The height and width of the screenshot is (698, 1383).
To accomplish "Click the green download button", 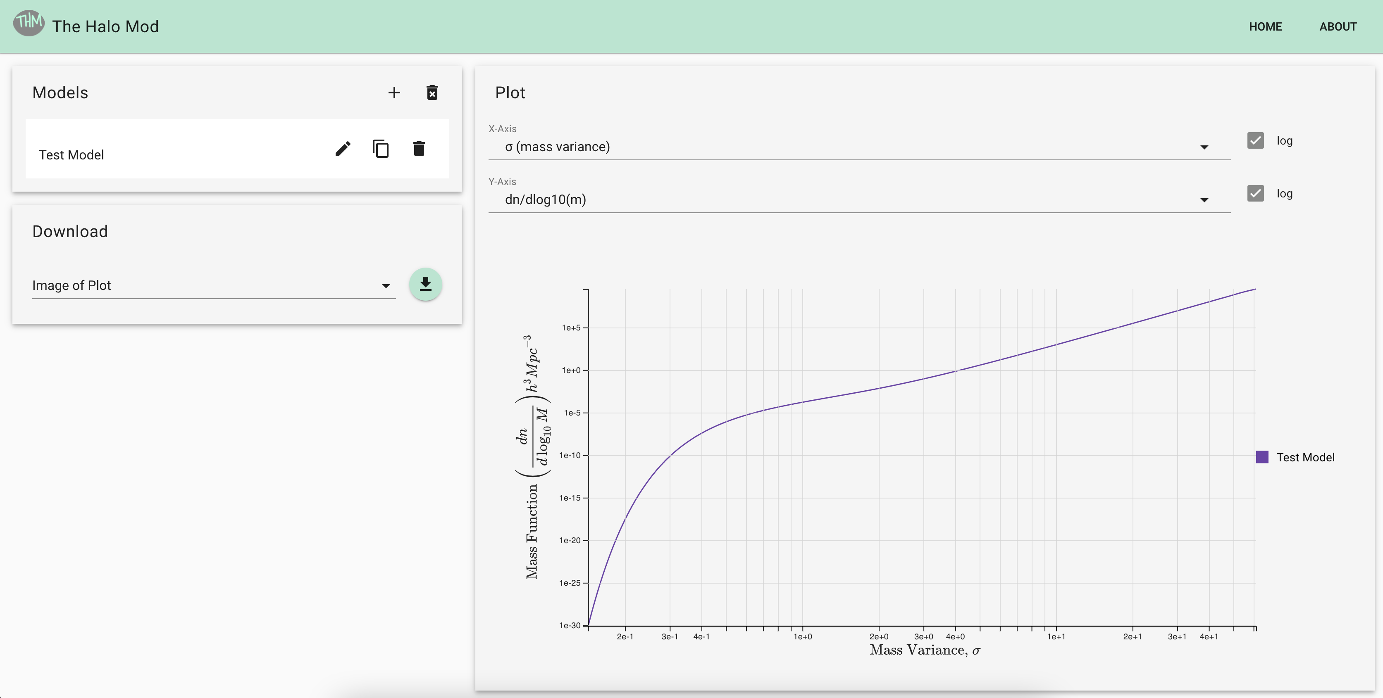I will [425, 284].
